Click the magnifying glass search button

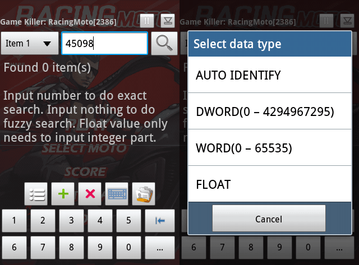pyautogui.click(x=164, y=43)
